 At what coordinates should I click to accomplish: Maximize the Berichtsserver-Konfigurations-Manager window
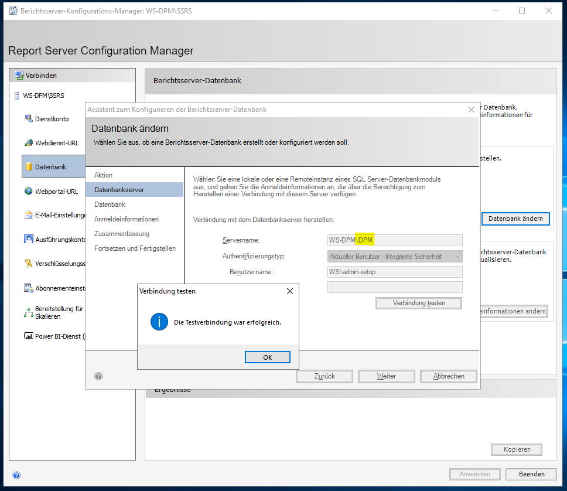tap(522, 11)
